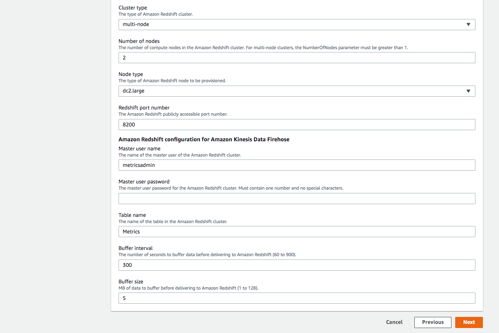Click the Number of nodes label
Viewport: 499px width, 333px height.
tap(139, 41)
